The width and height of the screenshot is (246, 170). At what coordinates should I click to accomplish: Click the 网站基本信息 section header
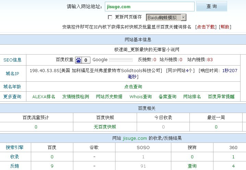point(138,39)
